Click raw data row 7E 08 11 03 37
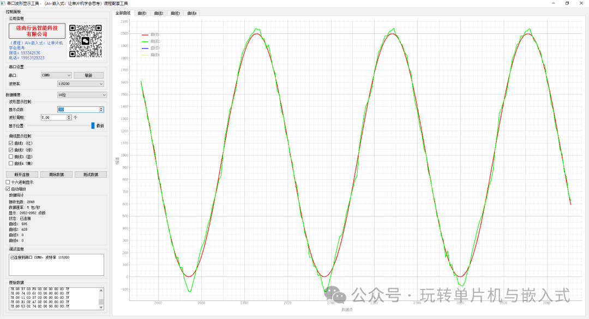The image size is (589, 319). (x=40, y=298)
